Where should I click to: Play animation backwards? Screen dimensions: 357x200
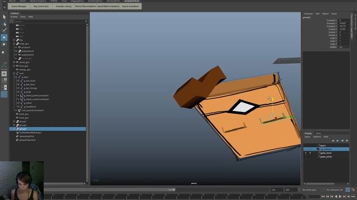click(336, 197)
